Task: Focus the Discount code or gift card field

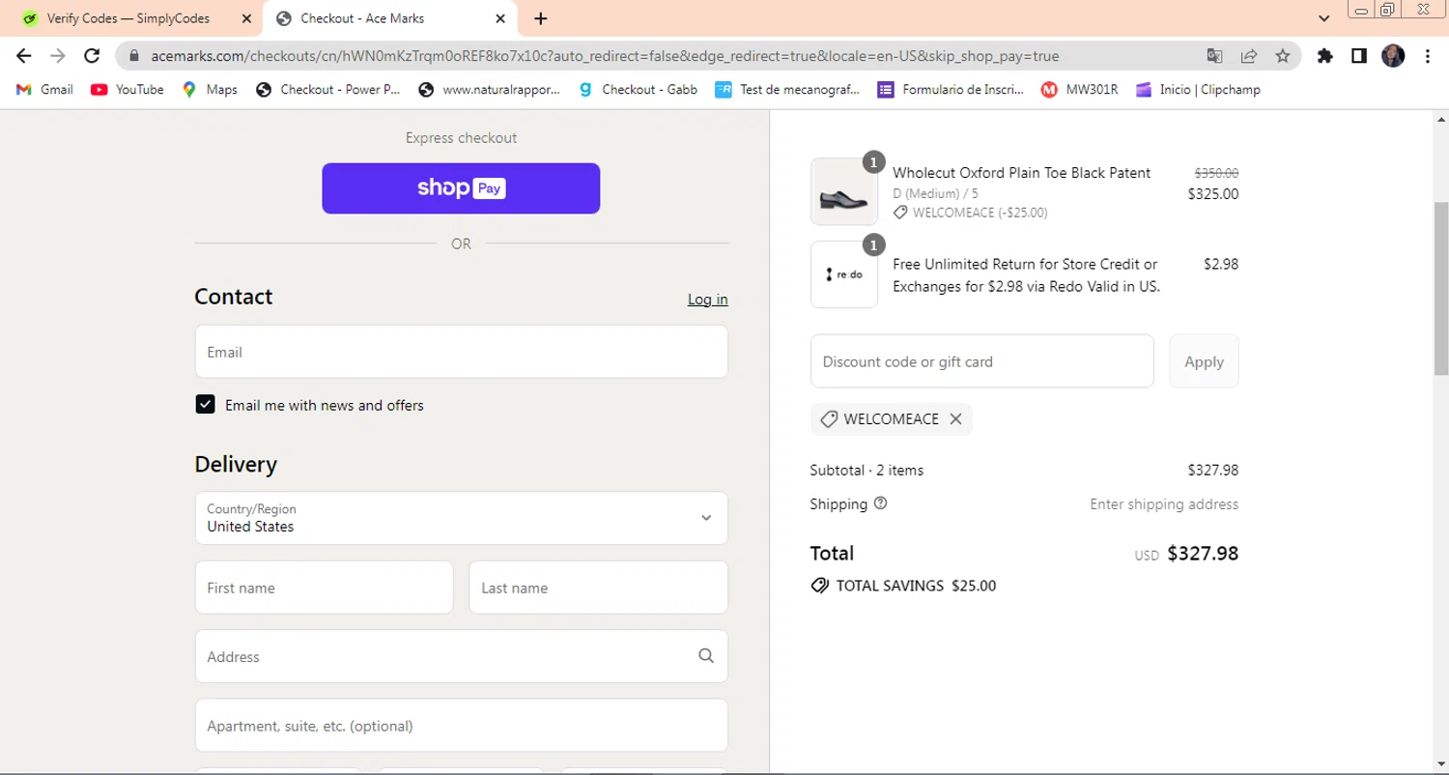Action: pos(982,361)
